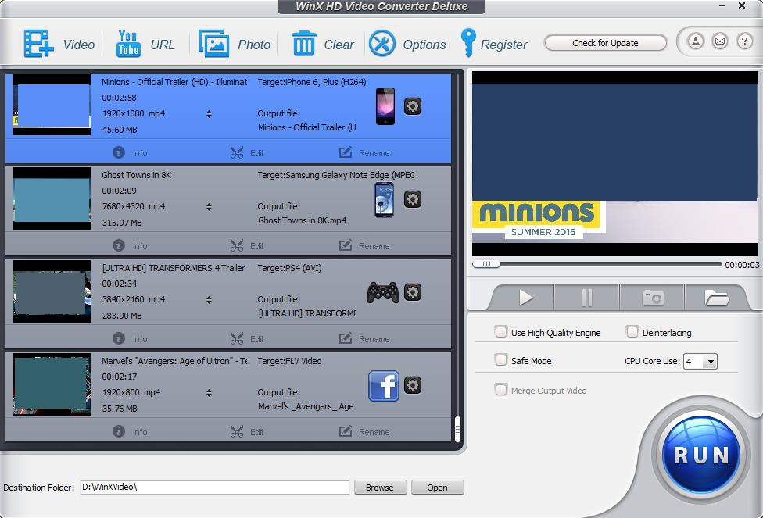Click the video list scrollbar handle
This screenshot has width=763, height=518.
tap(457, 429)
